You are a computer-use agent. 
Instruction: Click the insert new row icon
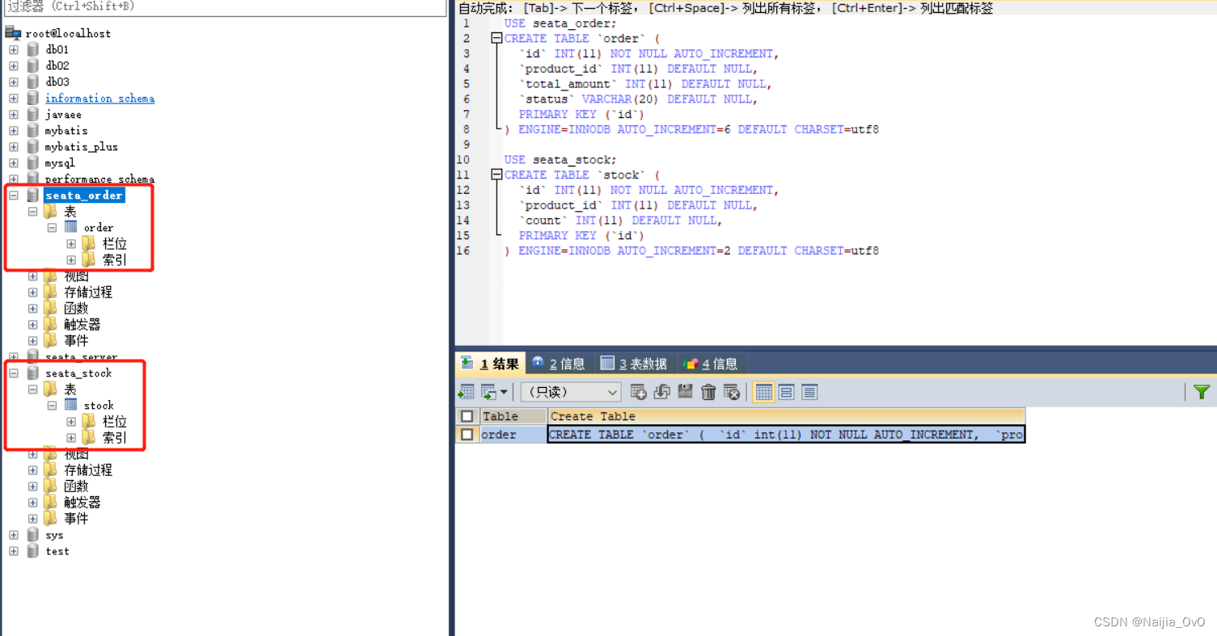(638, 392)
